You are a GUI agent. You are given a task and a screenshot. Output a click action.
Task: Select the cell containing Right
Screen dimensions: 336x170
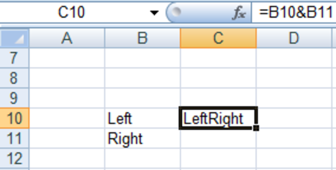coord(142,138)
